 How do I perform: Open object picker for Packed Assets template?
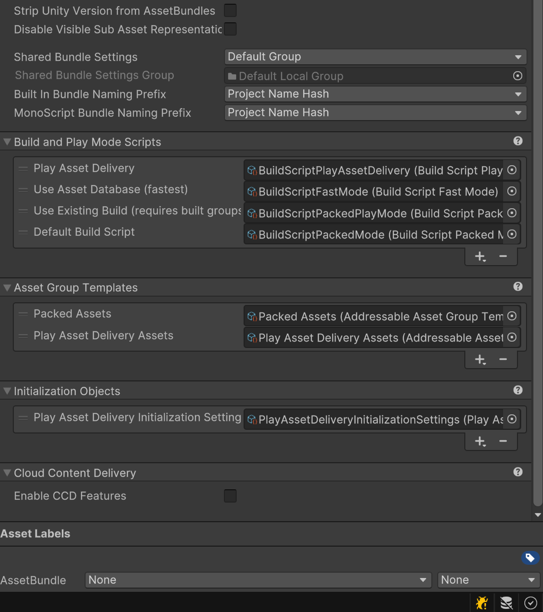pyautogui.click(x=511, y=316)
